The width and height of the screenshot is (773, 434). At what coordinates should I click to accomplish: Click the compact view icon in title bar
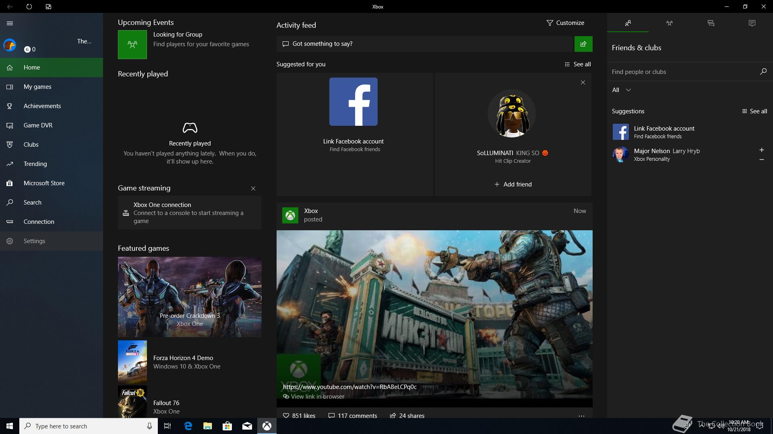tap(48, 7)
